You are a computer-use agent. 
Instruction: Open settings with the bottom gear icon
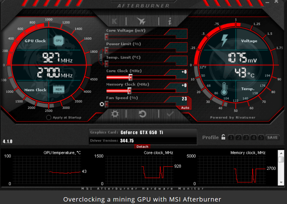[115, 114]
